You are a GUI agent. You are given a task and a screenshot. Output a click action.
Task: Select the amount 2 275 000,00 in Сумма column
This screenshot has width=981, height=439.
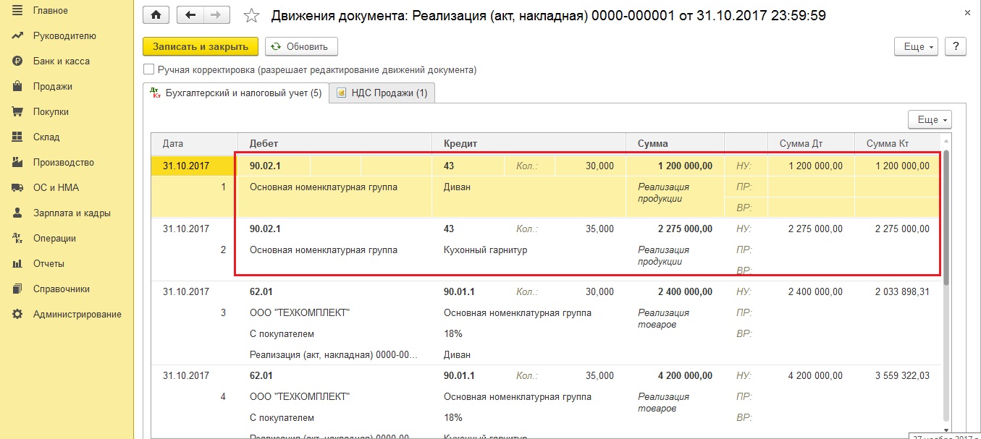click(x=685, y=229)
